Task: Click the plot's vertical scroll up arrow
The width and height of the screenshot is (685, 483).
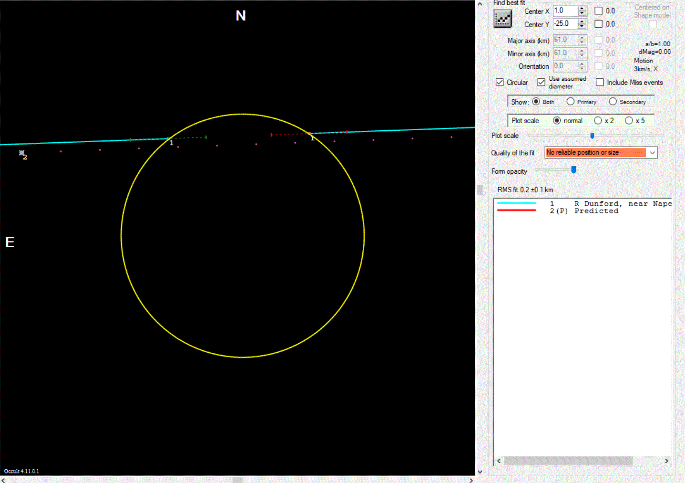Action: click(x=480, y=4)
